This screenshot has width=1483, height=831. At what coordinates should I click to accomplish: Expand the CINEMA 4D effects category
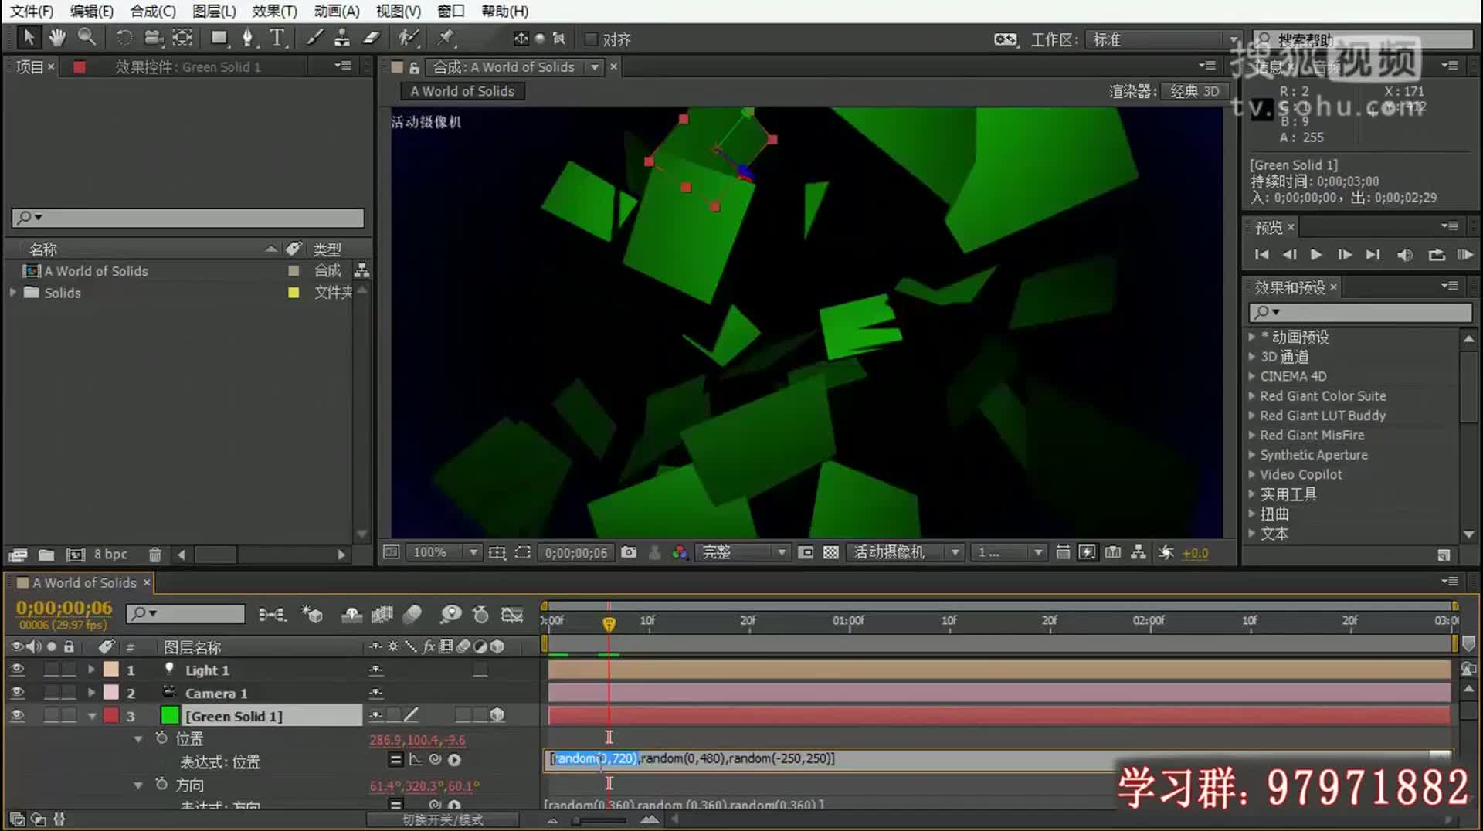1251,376
